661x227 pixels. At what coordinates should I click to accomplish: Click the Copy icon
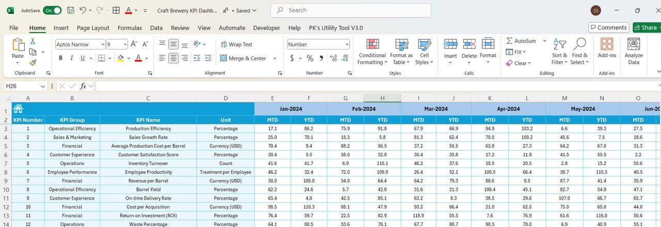[x=33, y=52]
